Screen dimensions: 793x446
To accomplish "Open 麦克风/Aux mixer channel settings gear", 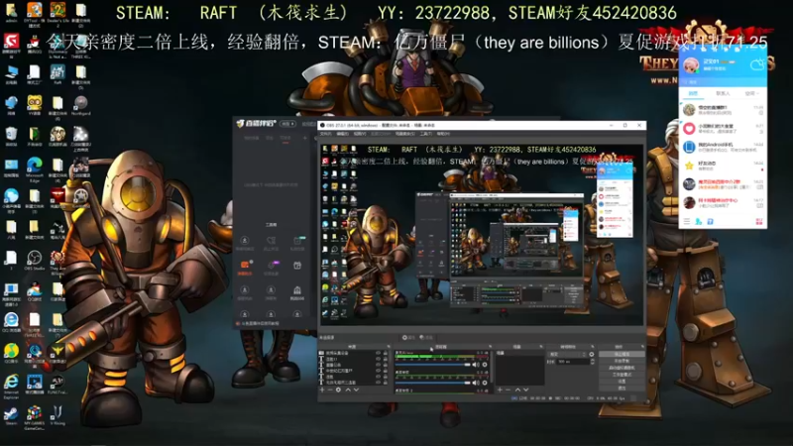I will click(485, 365).
